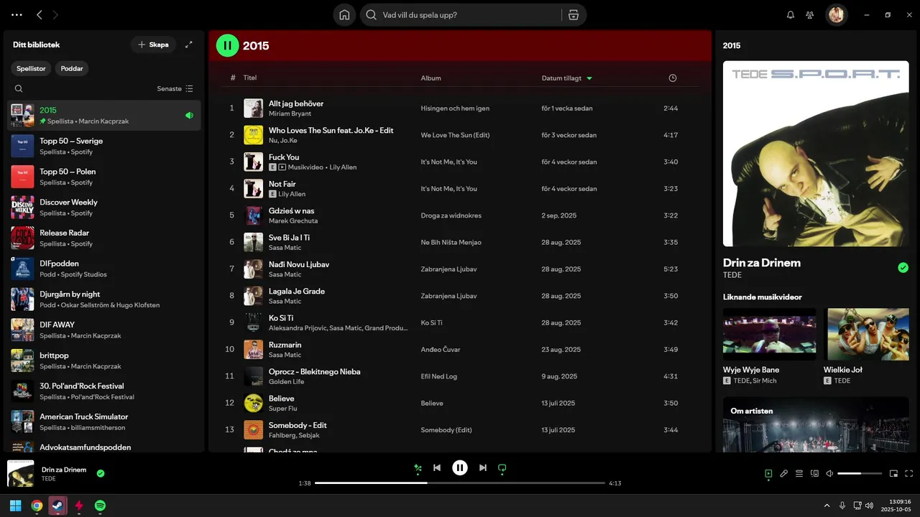Open the Senaste sort dropdown
The width and height of the screenshot is (920, 517).
pos(175,89)
